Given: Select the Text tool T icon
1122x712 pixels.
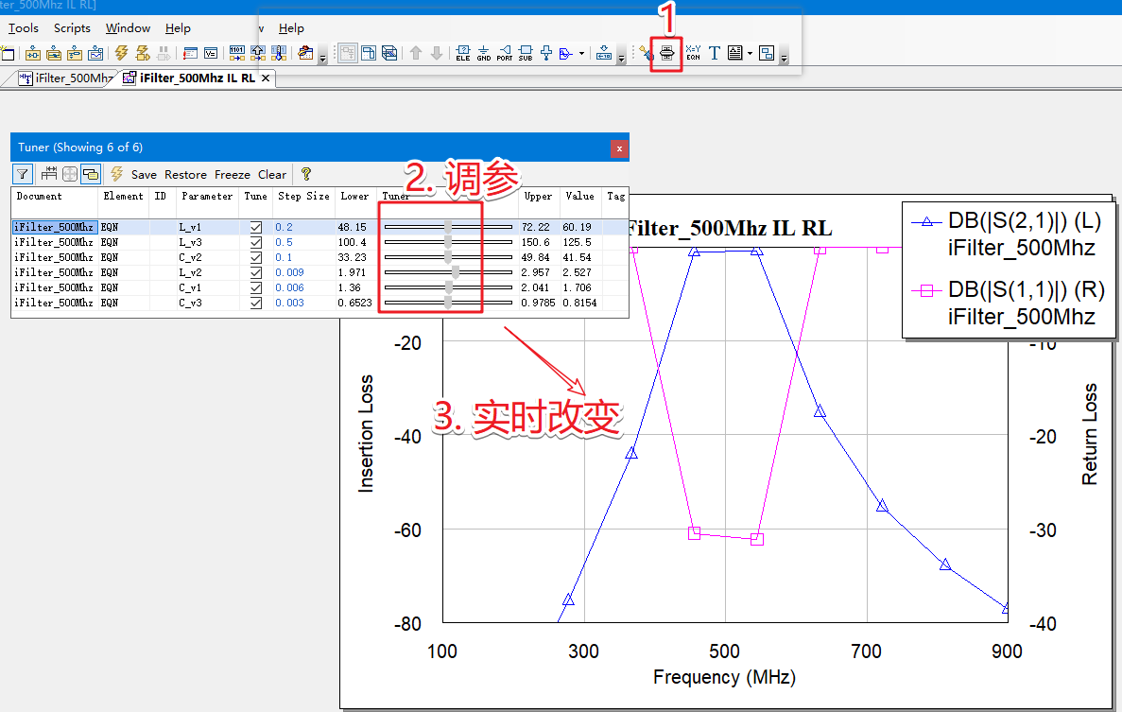Looking at the screenshot, I should (x=715, y=53).
